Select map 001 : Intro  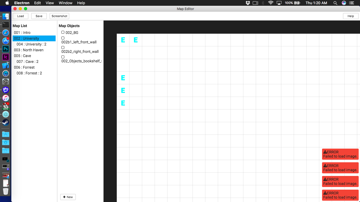(34, 33)
